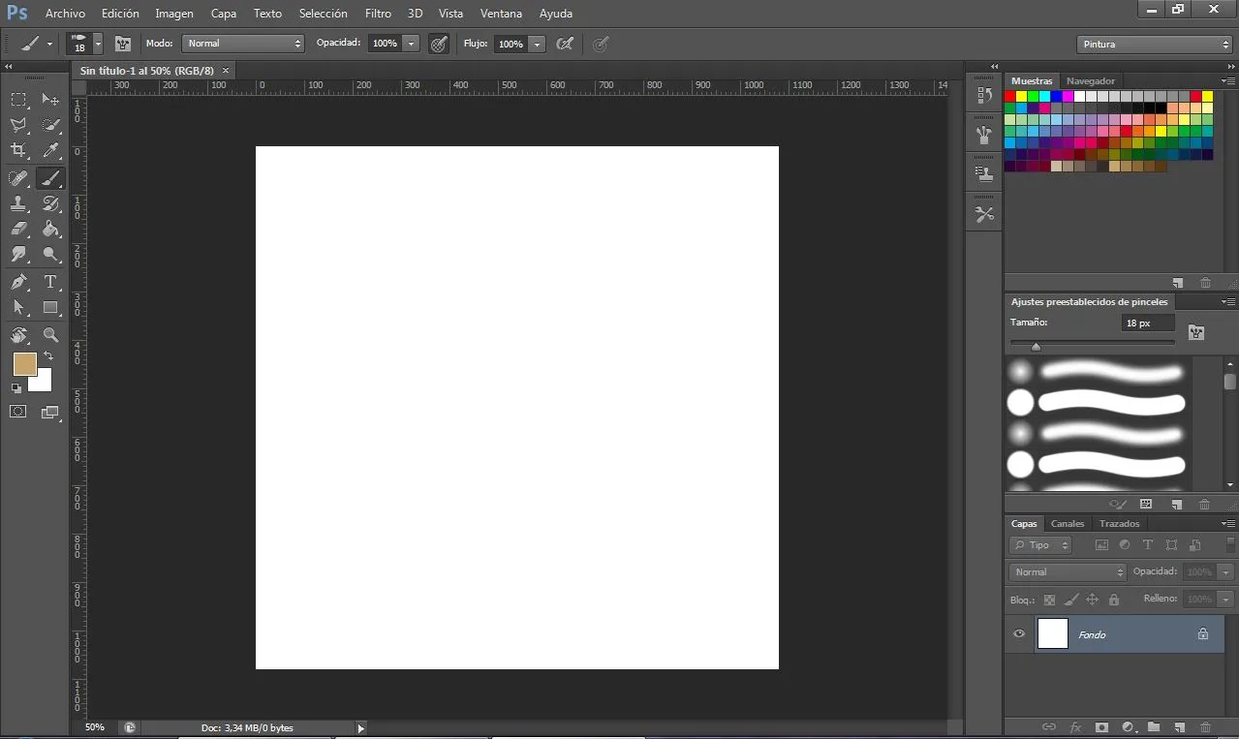The width and height of the screenshot is (1239, 739).
Task: Click the 50% zoom level field
Action: coord(95,727)
